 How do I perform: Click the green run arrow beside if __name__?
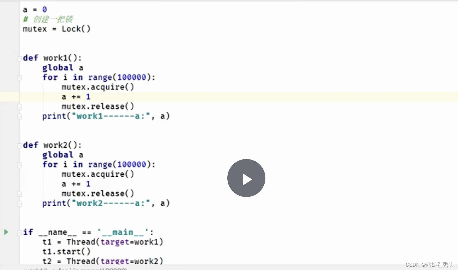tap(6, 232)
